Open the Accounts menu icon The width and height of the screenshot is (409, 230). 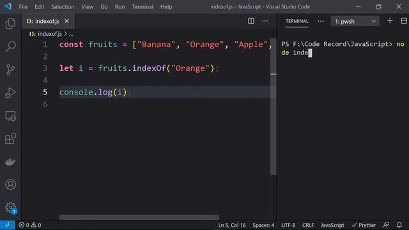coord(10,185)
